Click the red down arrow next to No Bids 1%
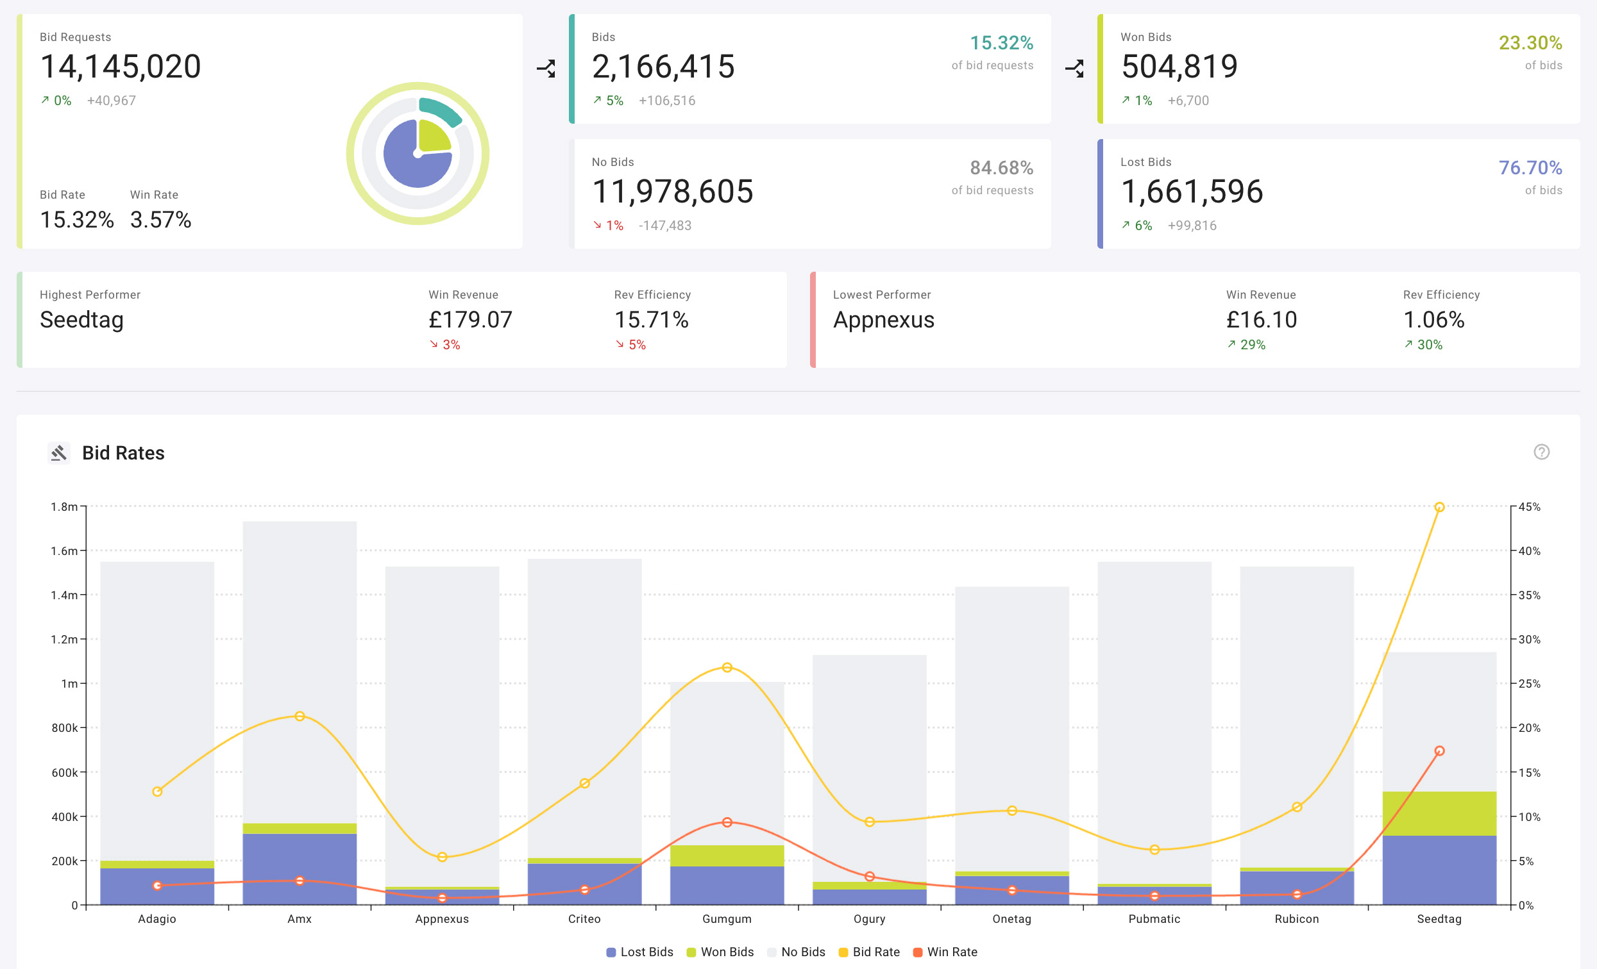Viewport: 1597px width, 969px height. (597, 226)
